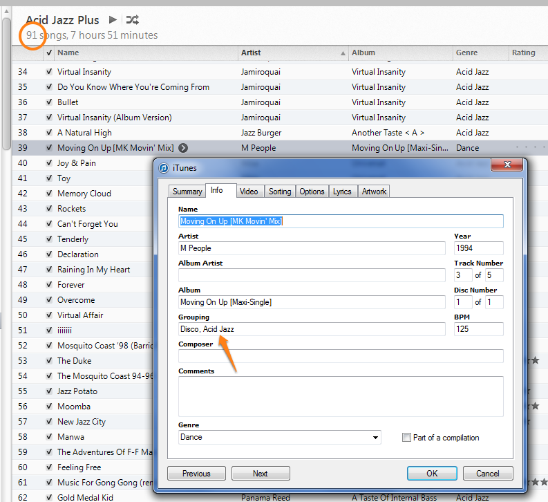Switch to the Summary tab
Image resolution: width=548 pixels, height=502 pixels.
(x=187, y=192)
